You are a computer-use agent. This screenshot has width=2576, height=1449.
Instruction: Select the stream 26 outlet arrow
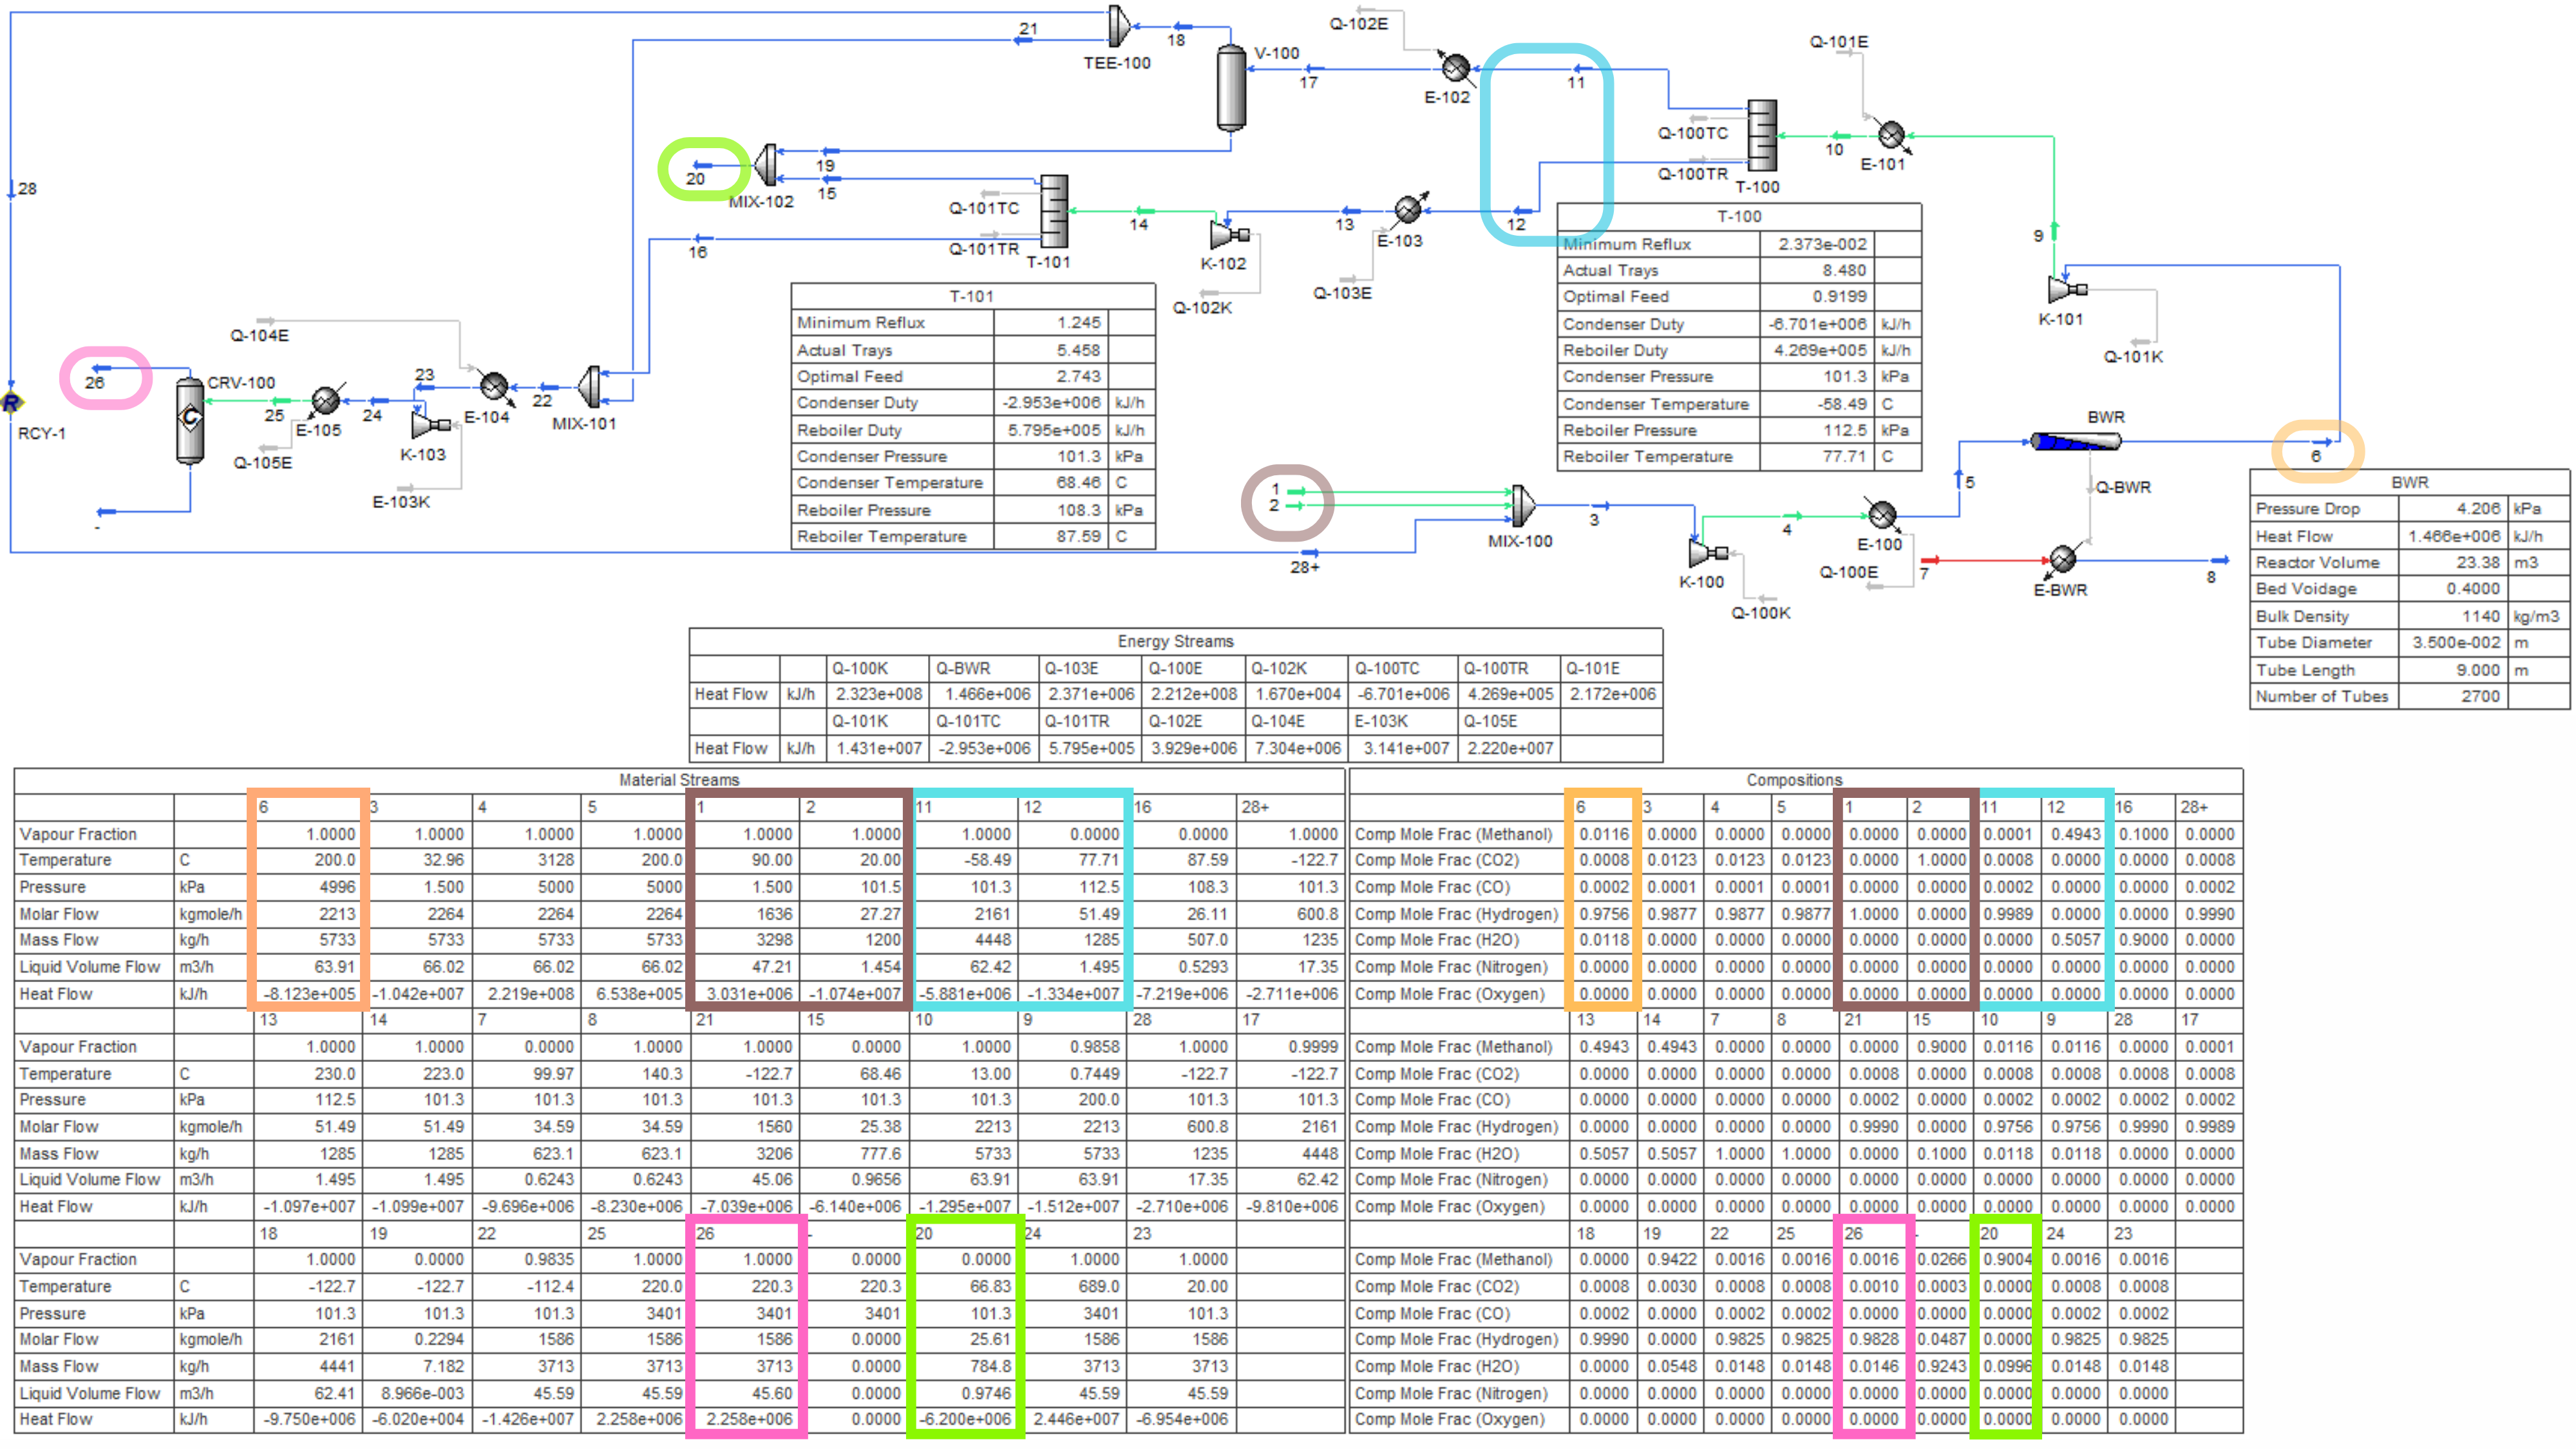[102, 369]
